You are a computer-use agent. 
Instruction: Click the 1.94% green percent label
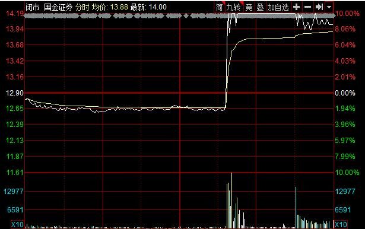[345, 109]
